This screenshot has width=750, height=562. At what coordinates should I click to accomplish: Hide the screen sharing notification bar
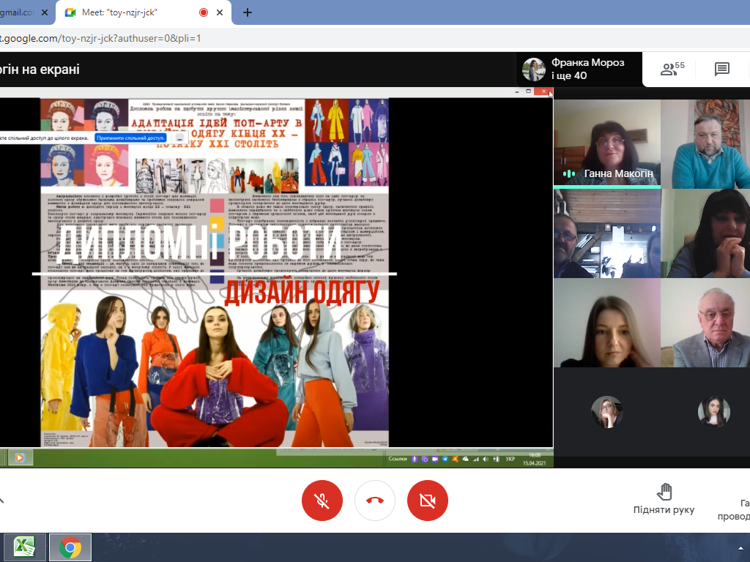point(179,138)
